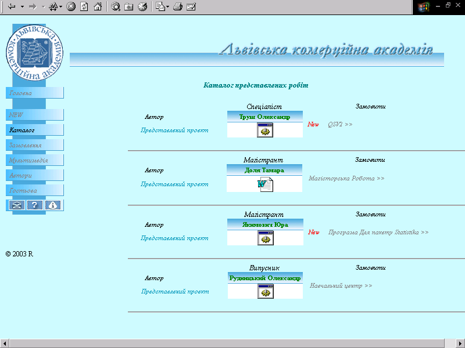This screenshot has width=465, height=348.
Task: Open the Mail dropdown arrow
Action: [x=168, y=6]
